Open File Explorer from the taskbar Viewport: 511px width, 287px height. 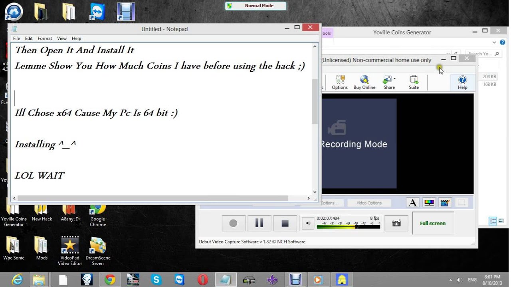click(x=39, y=280)
